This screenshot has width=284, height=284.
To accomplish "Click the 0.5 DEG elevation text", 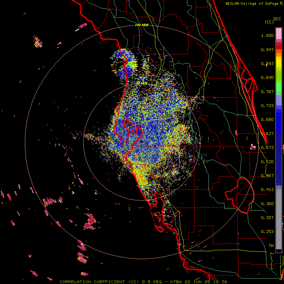I will (x=152, y=282).
